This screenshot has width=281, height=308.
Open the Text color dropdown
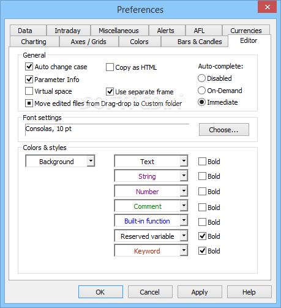[x=151, y=161]
